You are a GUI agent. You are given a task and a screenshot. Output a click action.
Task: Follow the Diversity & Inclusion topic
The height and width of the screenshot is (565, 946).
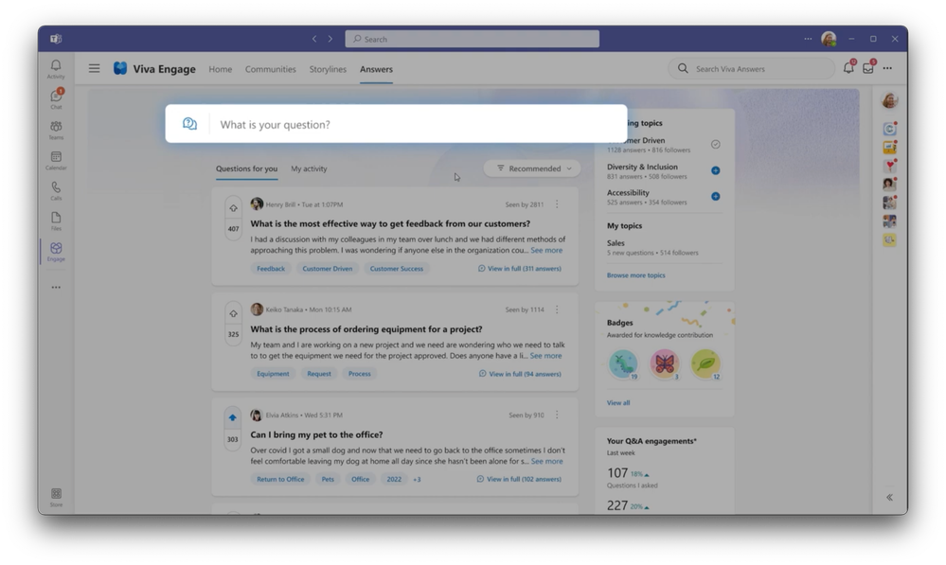coord(716,170)
